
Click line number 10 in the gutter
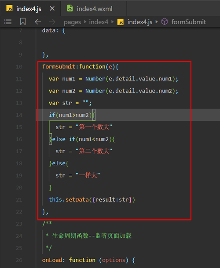[19, 67]
